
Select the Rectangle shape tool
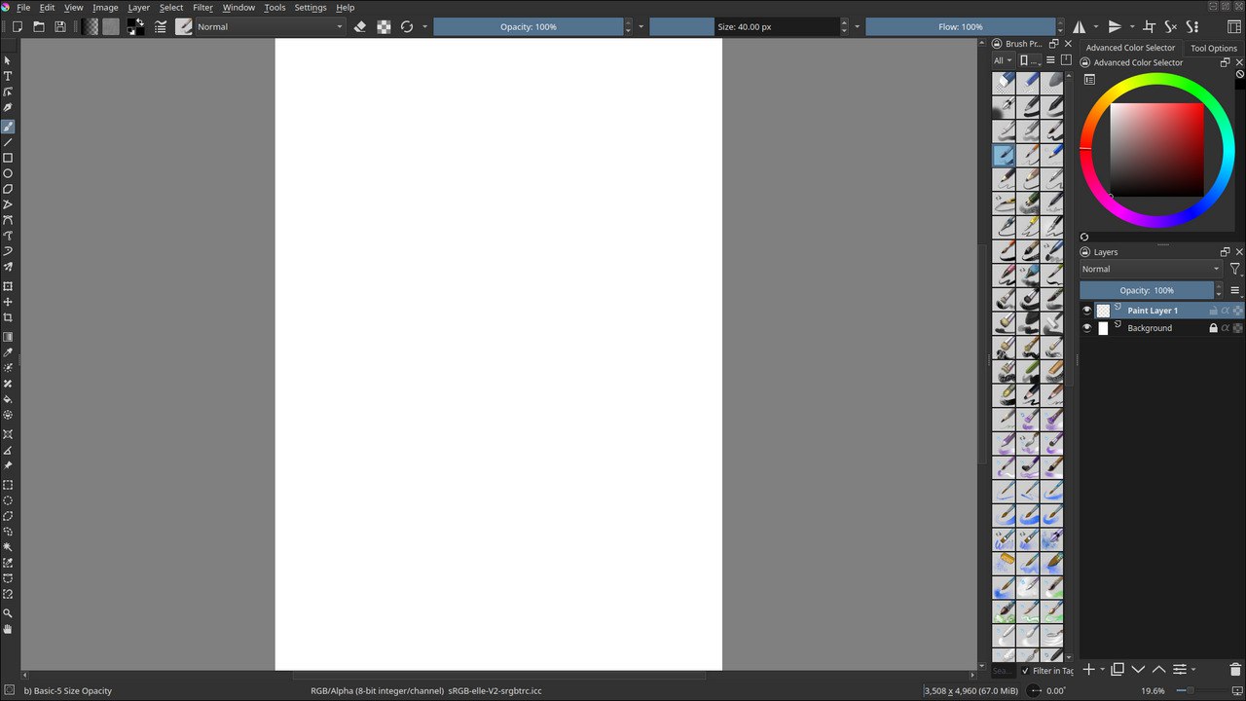coord(8,158)
